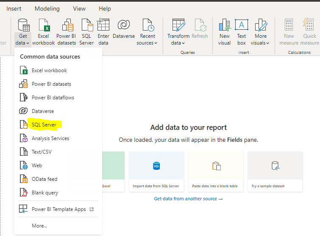Click Excel workbook menu file icon
The image size is (320, 236).
[24, 70]
